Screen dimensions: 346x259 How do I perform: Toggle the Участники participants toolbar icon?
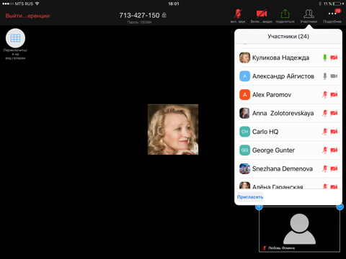click(309, 14)
